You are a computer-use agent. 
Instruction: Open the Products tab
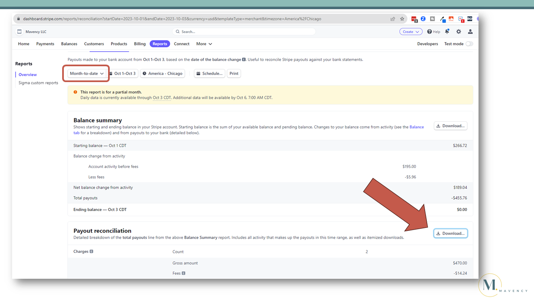tap(119, 44)
